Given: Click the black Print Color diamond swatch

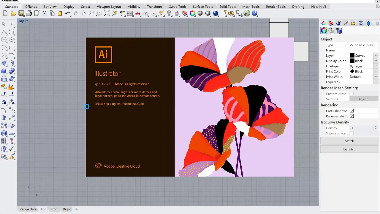Looking at the screenshot, I should [x=352, y=71].
